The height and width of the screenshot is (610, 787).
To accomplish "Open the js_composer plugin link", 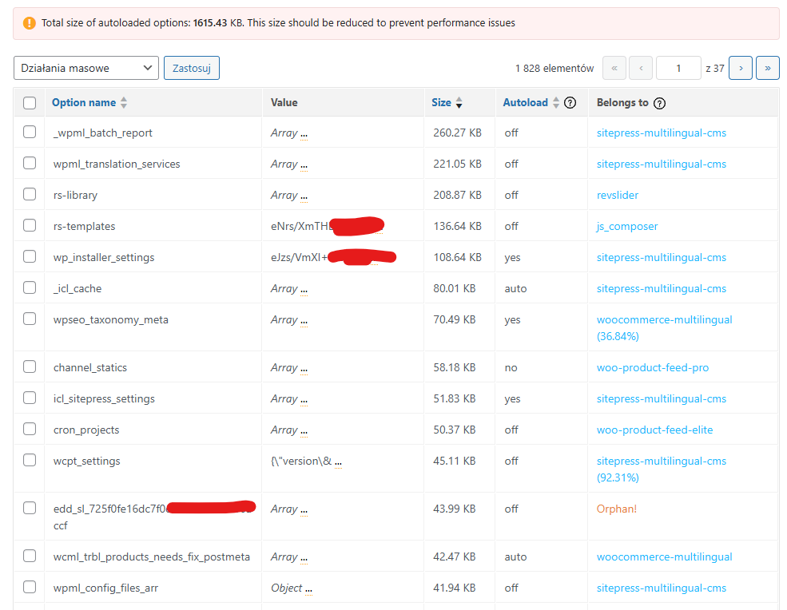I will (x=627, y=226).
